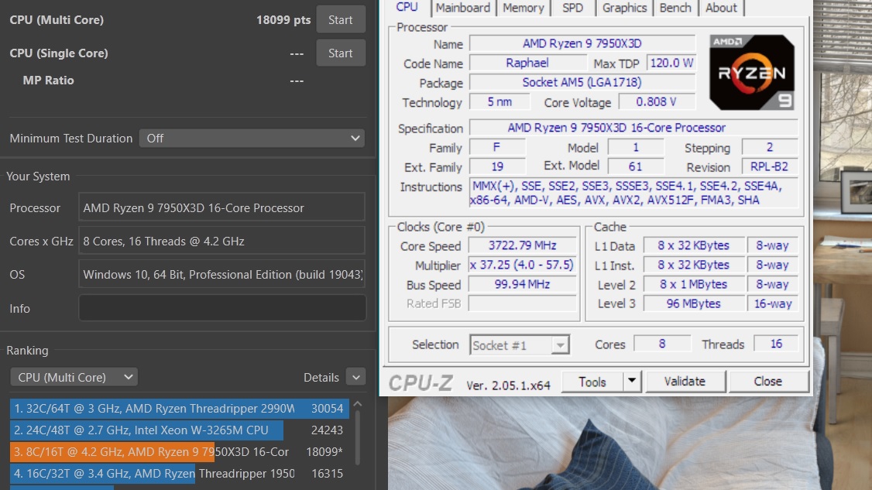This screenshot has width=872, height=490.
Task: Click the Cores x GHz field
Action: 222,242
